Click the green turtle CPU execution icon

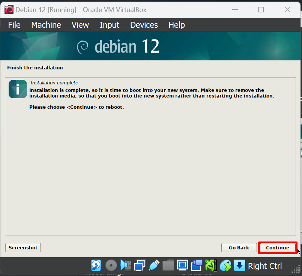[x=211, y=265]
